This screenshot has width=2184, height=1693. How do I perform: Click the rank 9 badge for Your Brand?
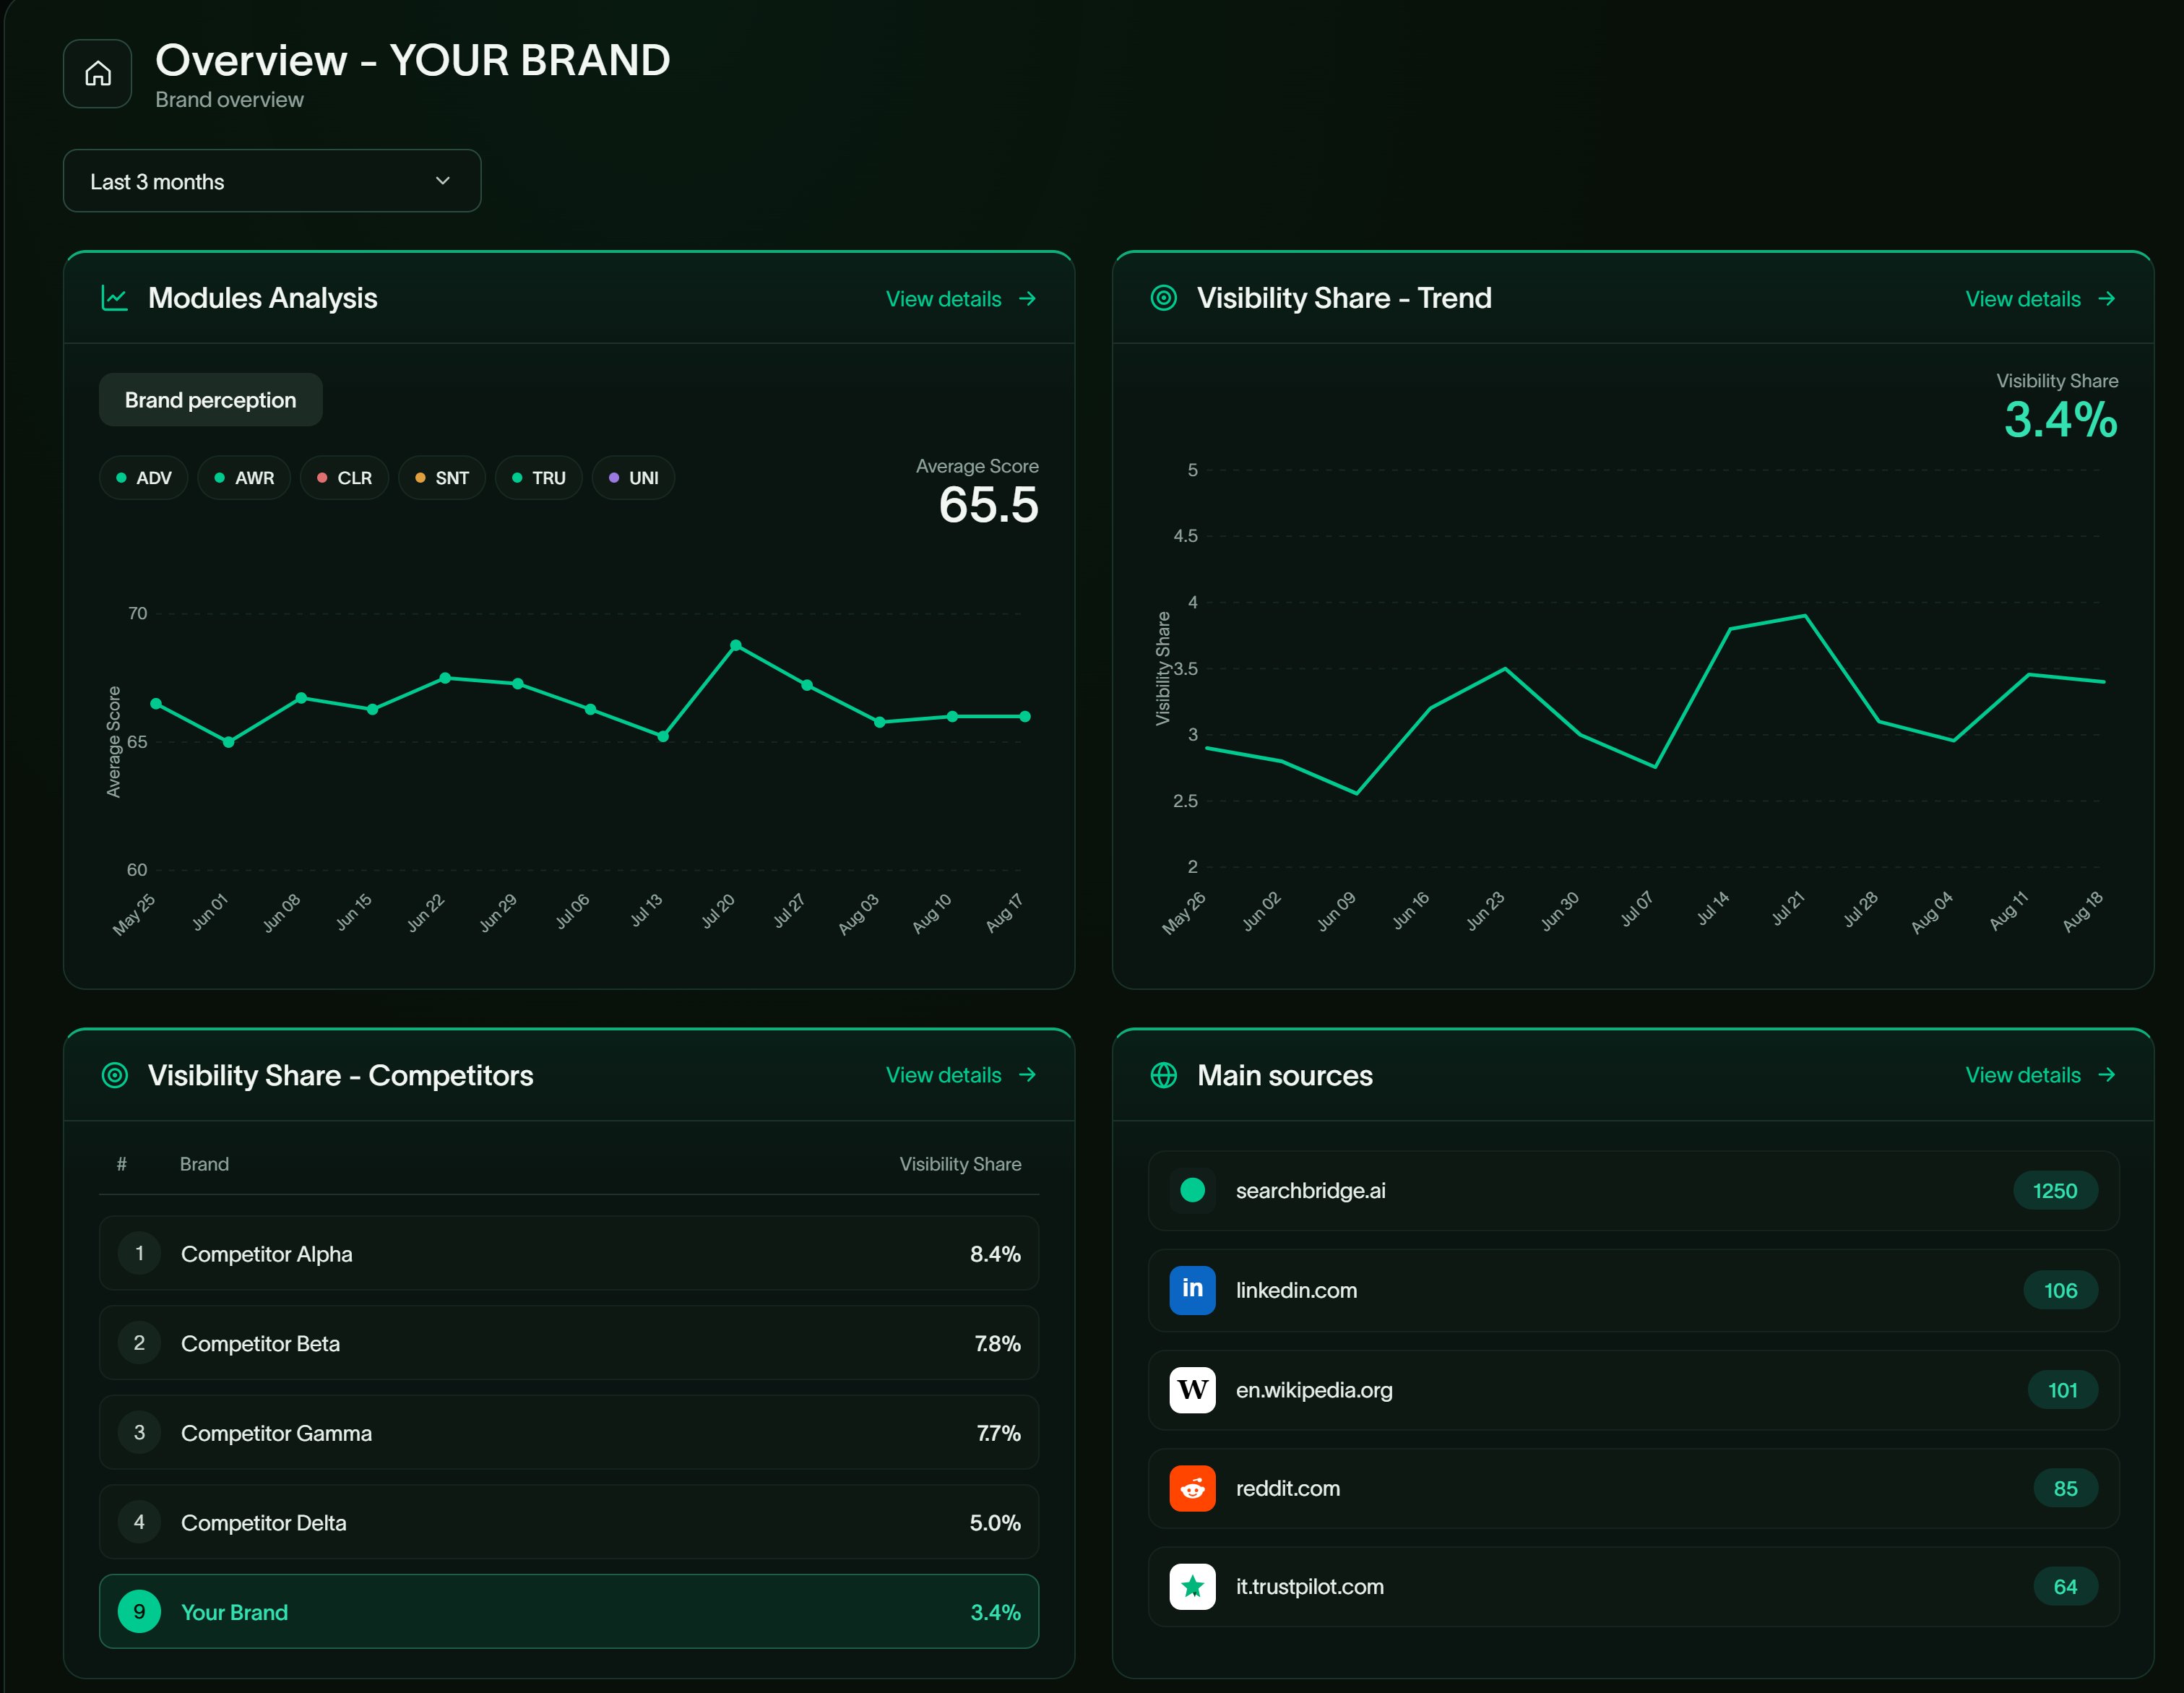coord(139,1612)
